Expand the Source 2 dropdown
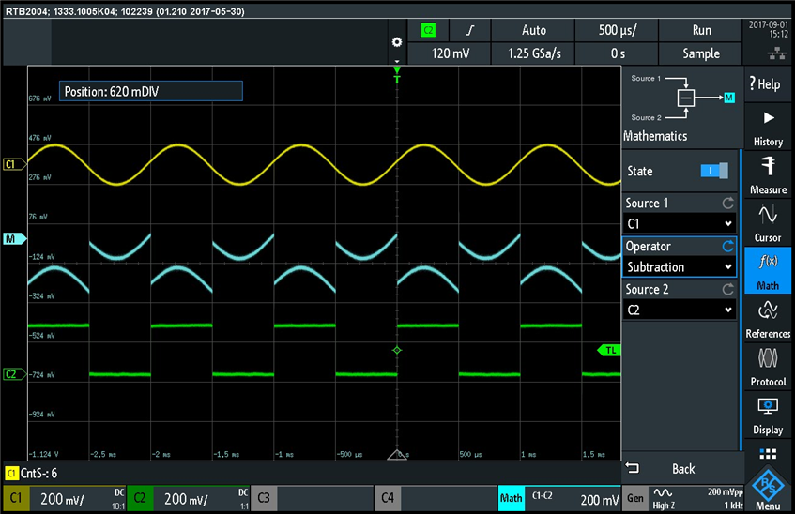795x514 pixels. click(x=680, y=310)
